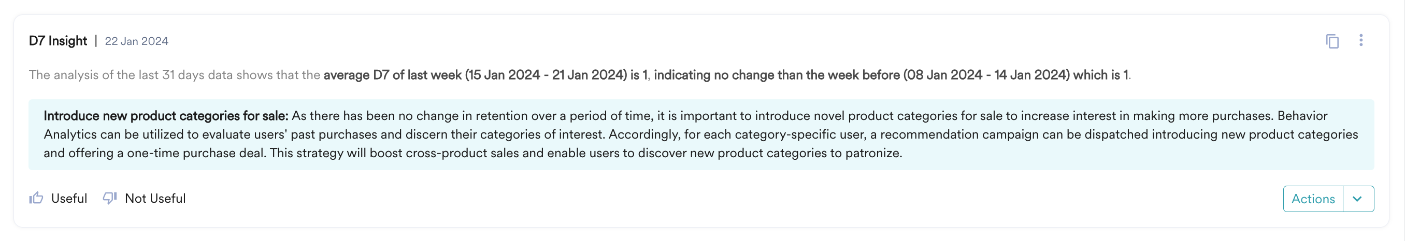Screen dimensions: 1405x241
Task: Click the thumbs-down icon
Action: pos(110,198)
